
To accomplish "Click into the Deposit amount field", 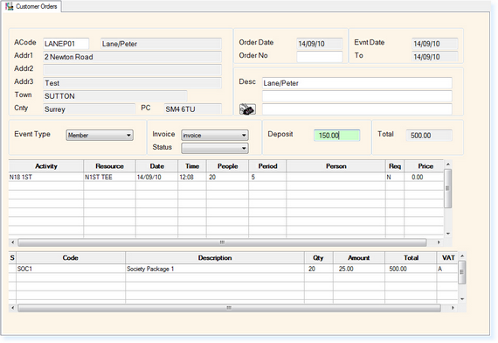I will (x=336, y=136).
